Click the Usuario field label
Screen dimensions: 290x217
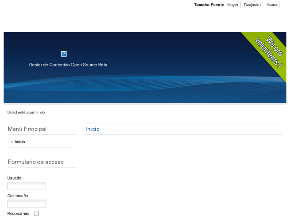14,178
